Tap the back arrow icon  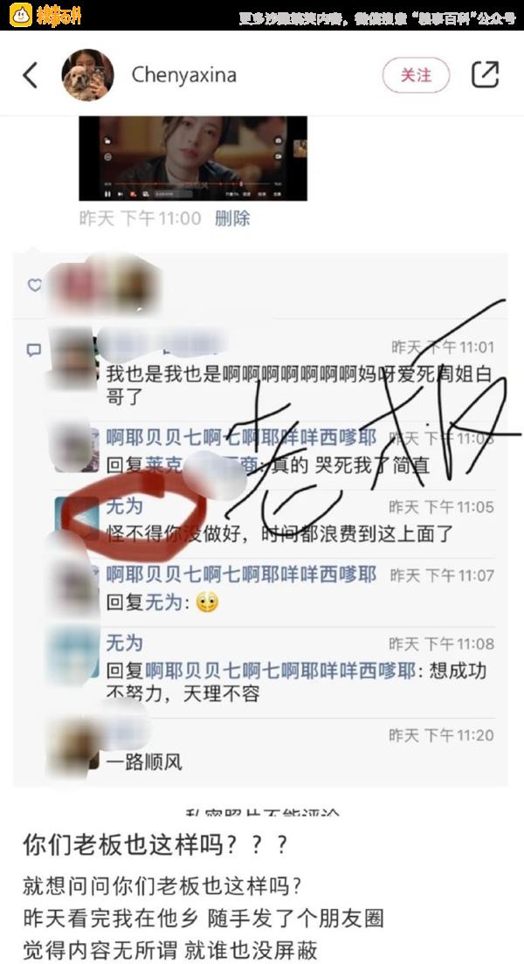(x=31, y=75)
